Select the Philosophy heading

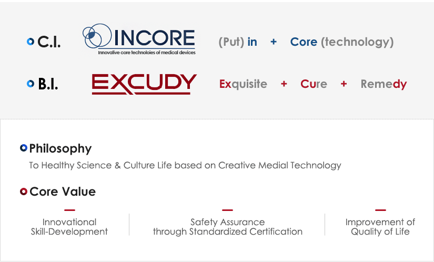(60, 149)
